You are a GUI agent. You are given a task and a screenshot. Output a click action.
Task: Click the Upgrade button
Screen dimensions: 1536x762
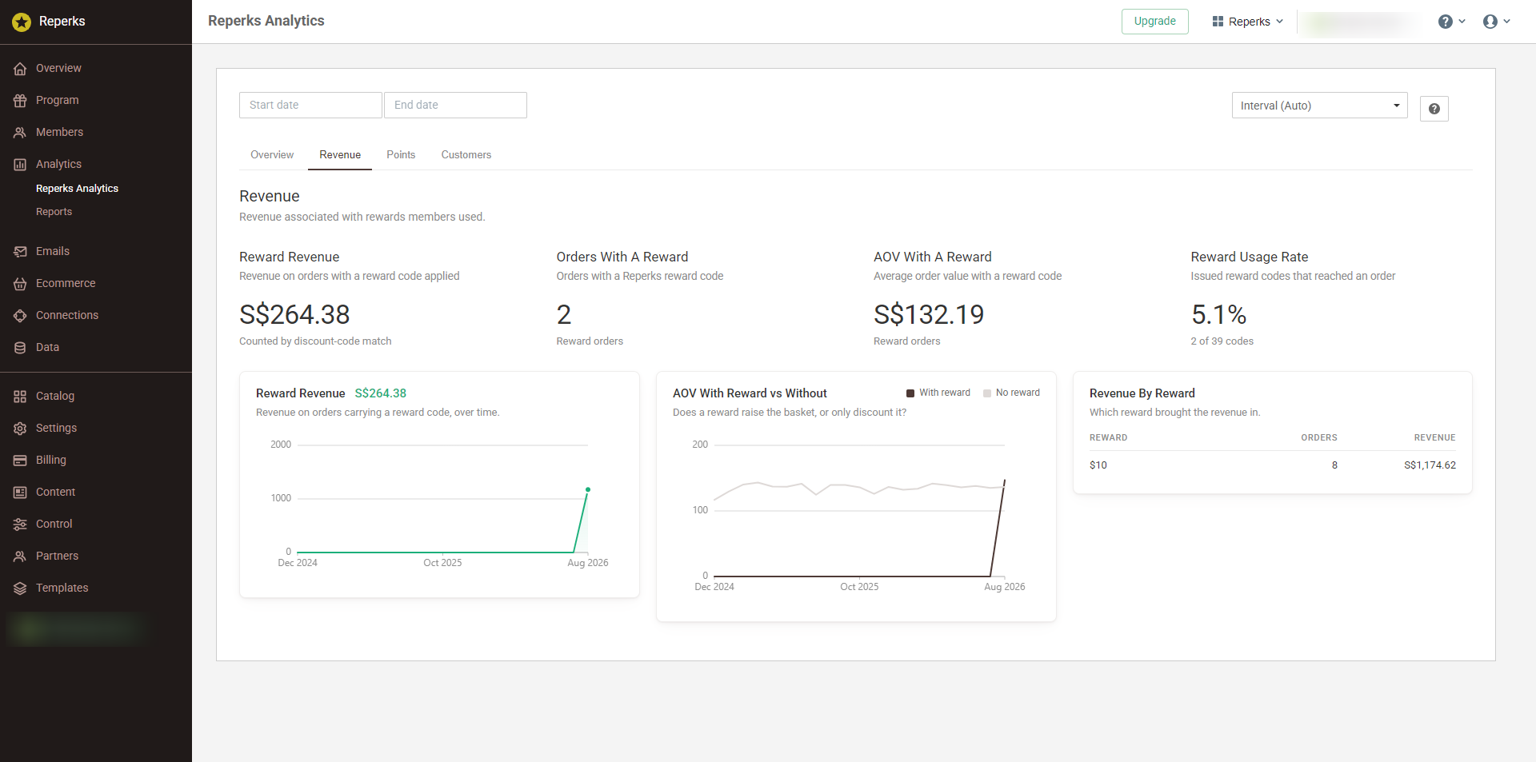pos(1155,22)
